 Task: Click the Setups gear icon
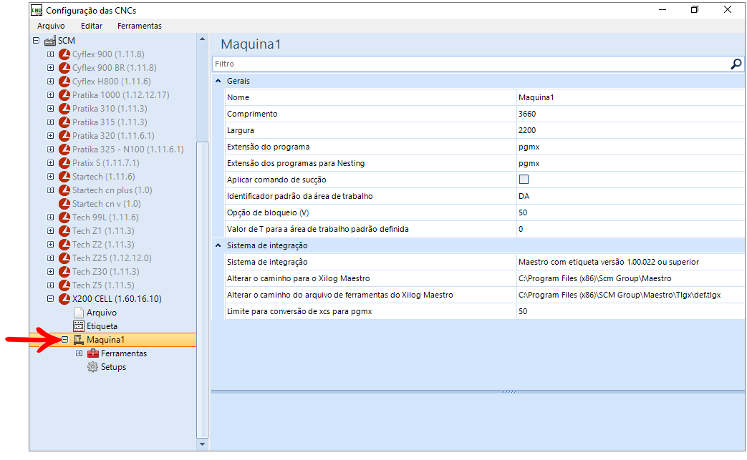(x=92, y=367)
